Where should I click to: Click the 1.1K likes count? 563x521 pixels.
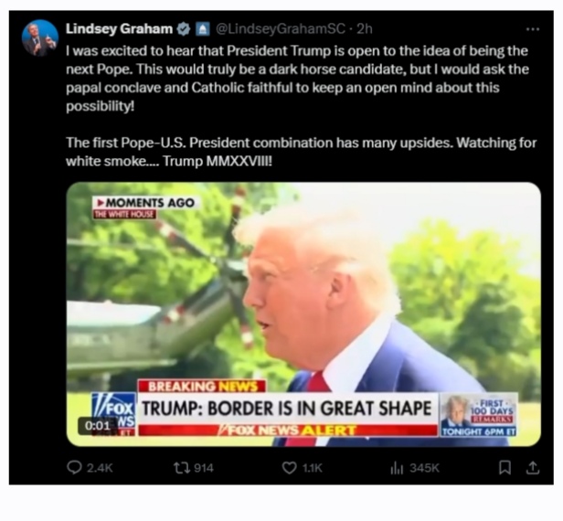(313, 468)
